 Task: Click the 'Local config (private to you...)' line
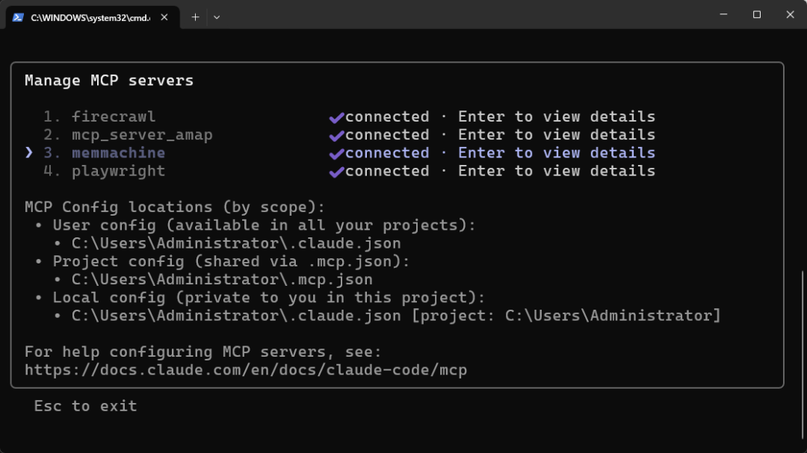click(269, 298)
